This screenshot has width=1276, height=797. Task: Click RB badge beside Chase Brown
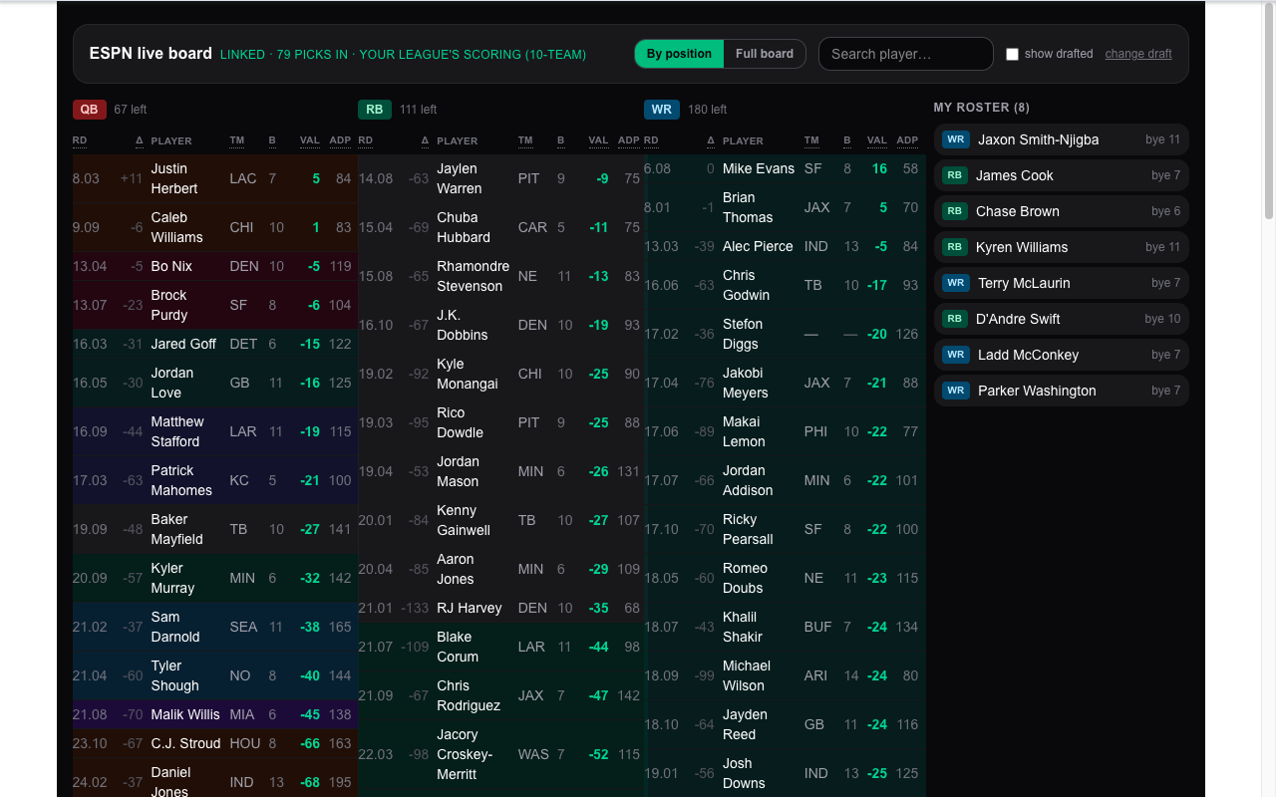[955, 211]
